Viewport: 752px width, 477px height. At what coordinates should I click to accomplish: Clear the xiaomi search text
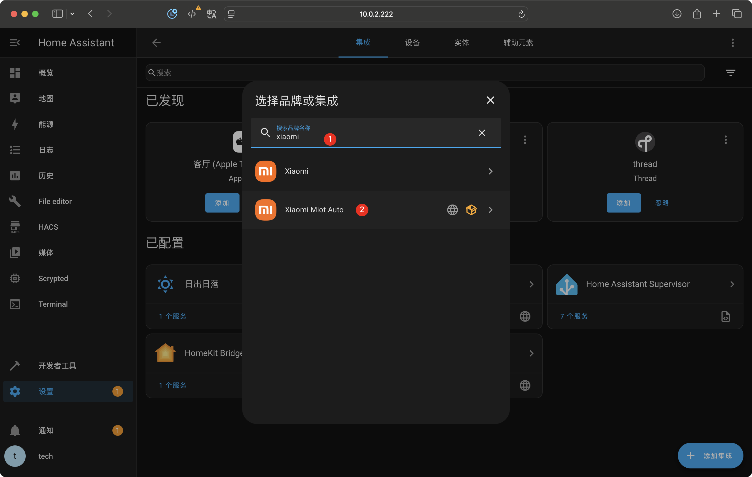[482, 133]
